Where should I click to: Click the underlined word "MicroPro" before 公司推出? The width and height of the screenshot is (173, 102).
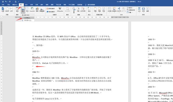pyautogui.click(x=36, y=57)
